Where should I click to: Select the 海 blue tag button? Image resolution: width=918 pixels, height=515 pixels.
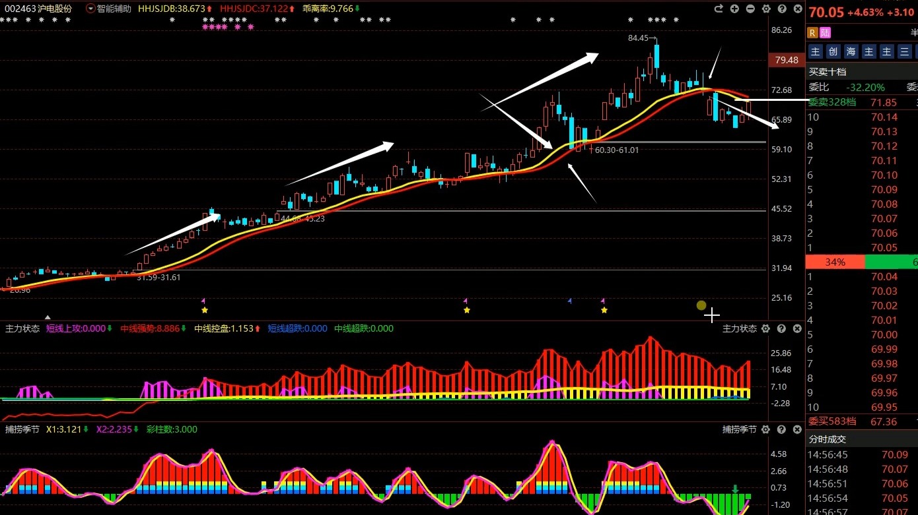click(851, 51)
